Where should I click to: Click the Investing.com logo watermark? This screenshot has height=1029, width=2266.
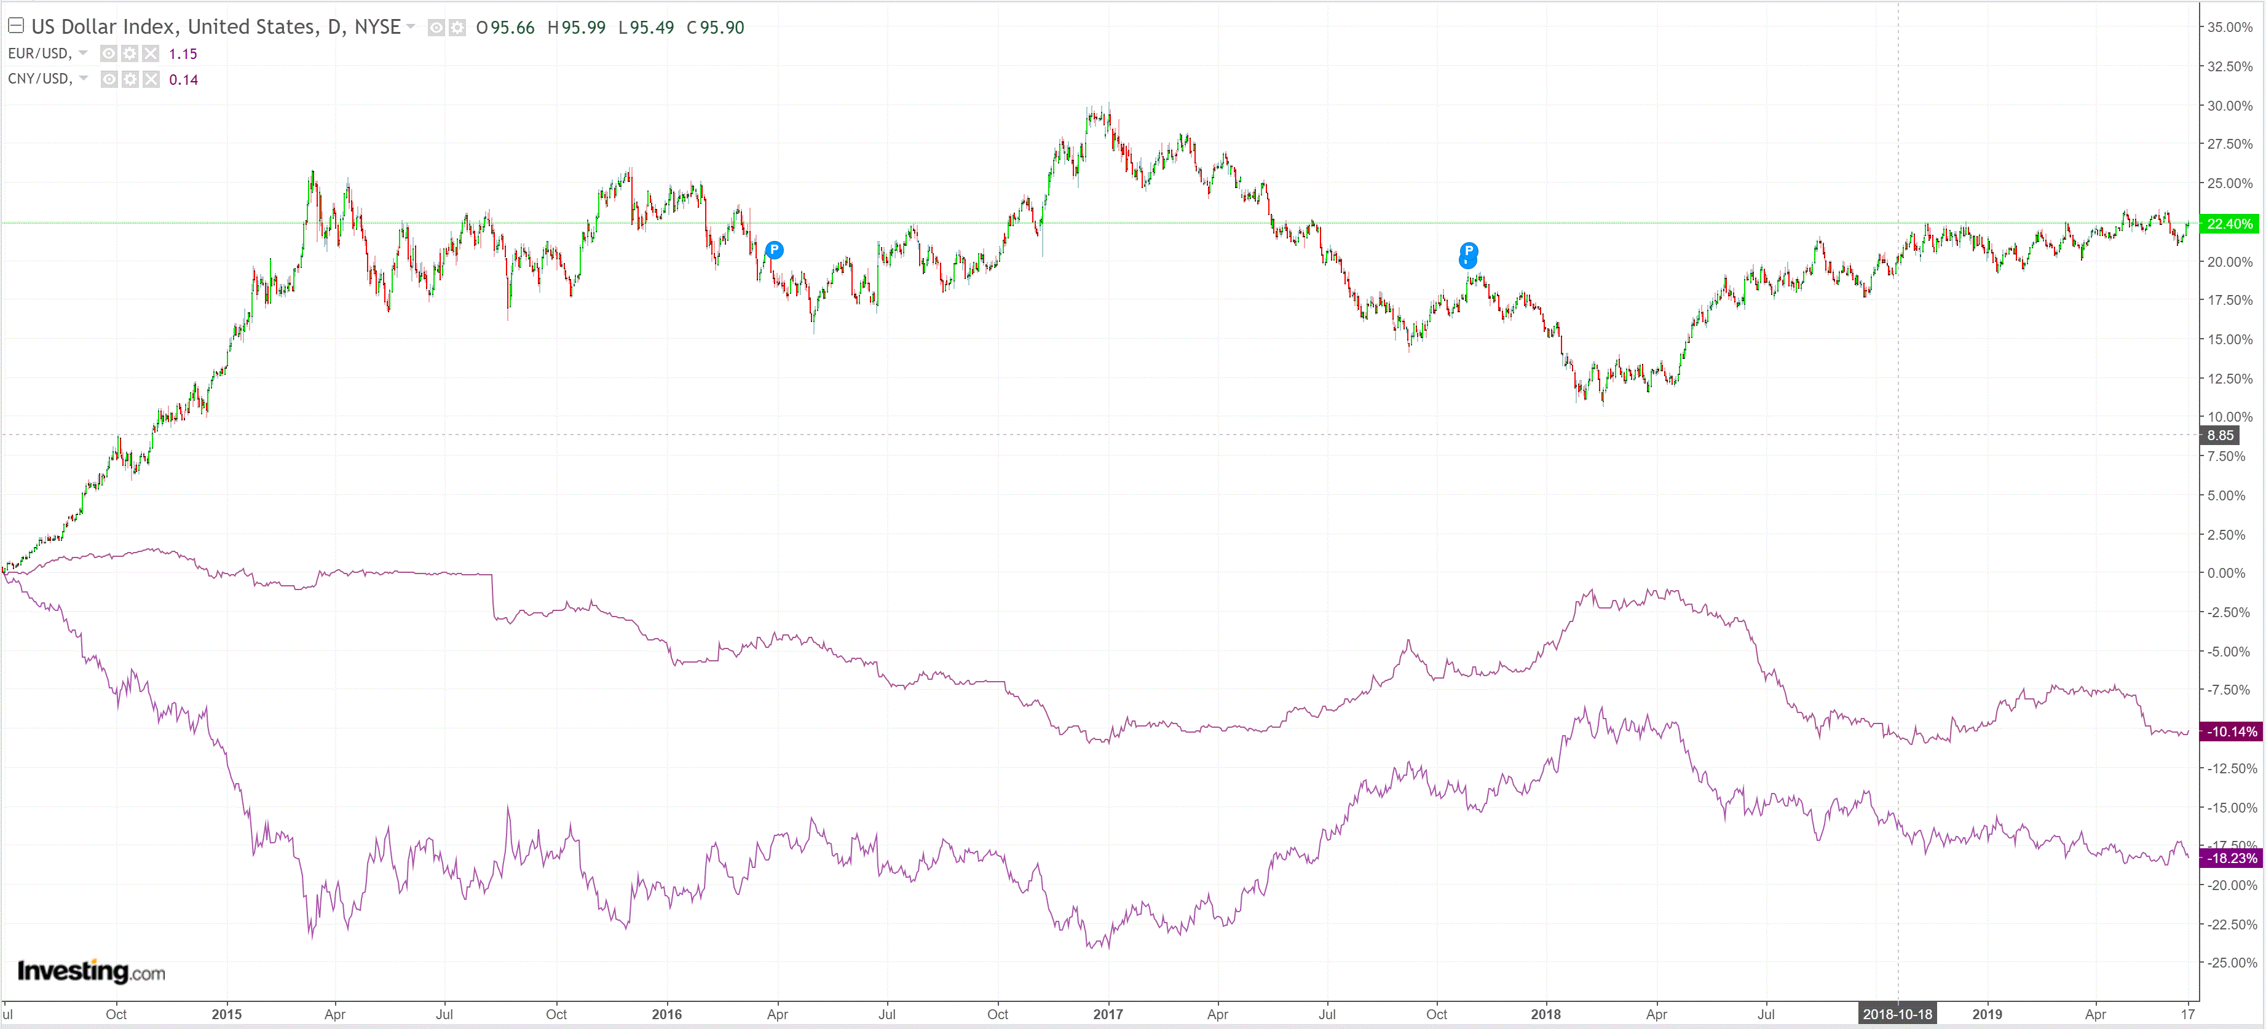pyautogui.click(x=90, y=971)
